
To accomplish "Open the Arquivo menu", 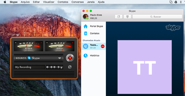I will (25, 2).
